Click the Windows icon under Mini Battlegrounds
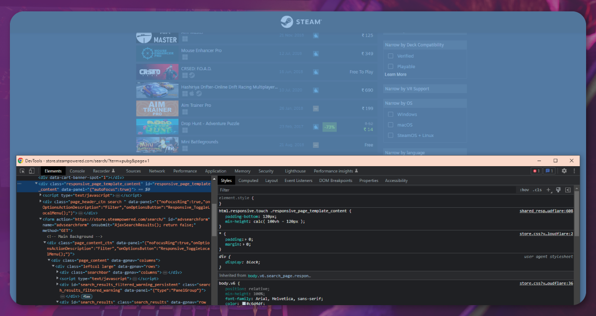 pyautogui.click(x=184, y=148)
